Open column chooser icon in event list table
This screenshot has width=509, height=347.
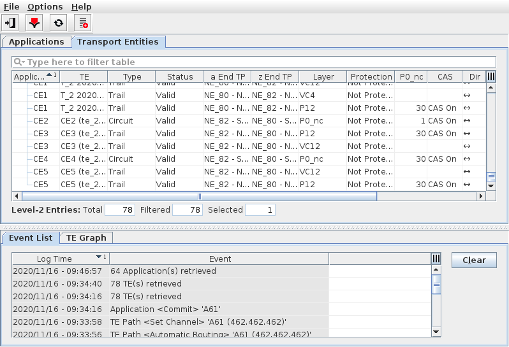click(x=436, y=258)
